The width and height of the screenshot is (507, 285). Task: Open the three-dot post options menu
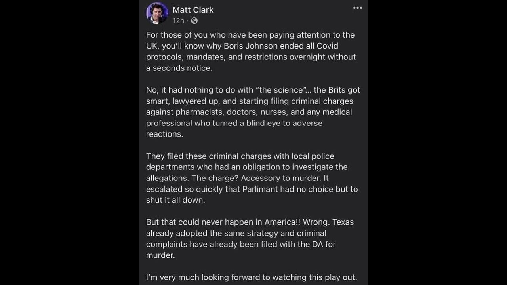pyautogui.click(x=357, y=8)
